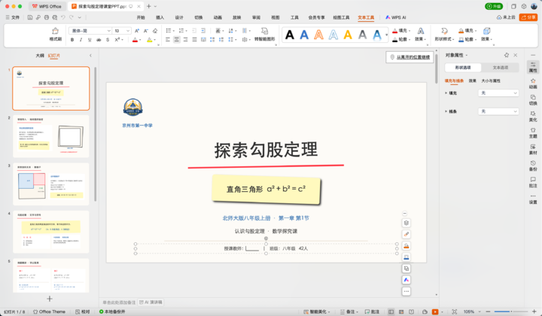The image size is (542, 316).
Task: Toggle bold formatting
Action: pos(72,40)
